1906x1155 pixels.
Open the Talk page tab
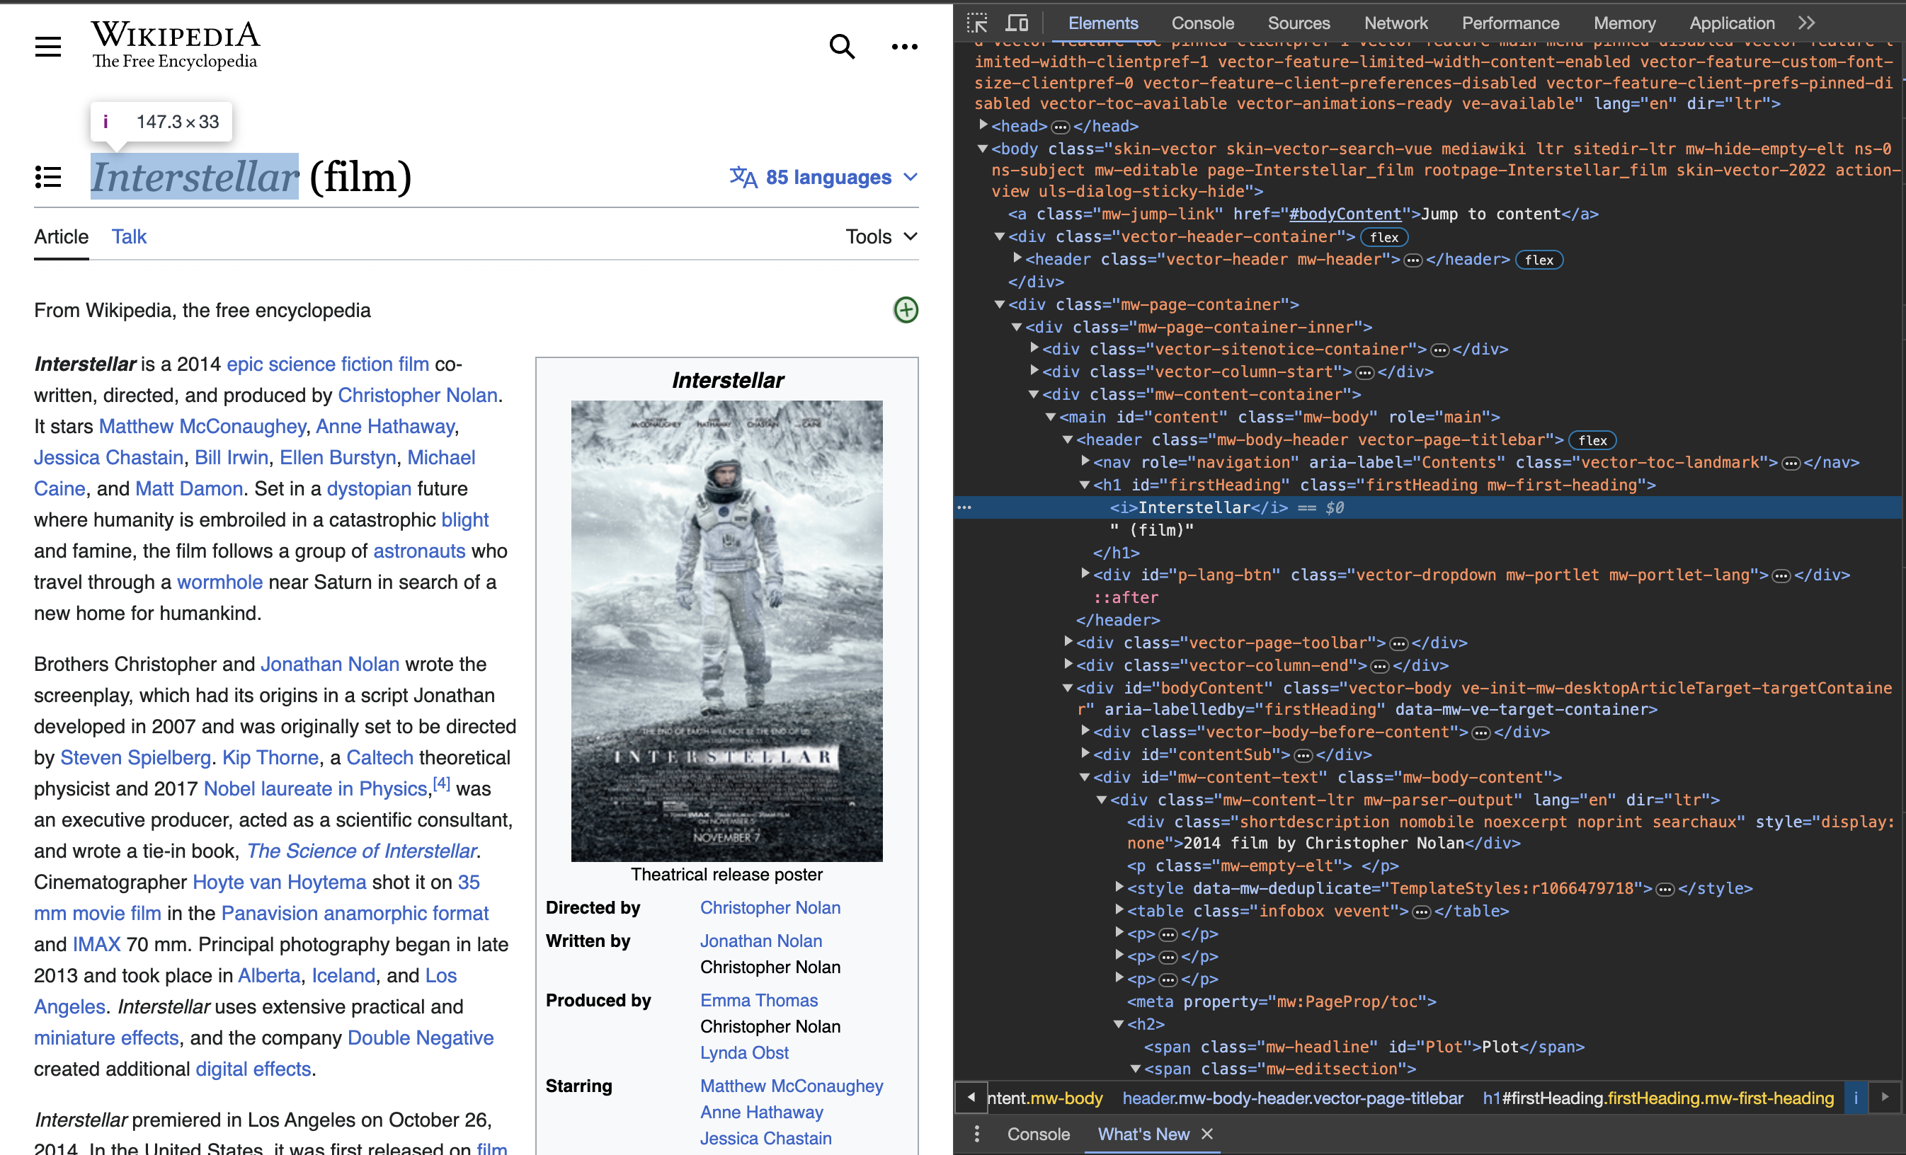click(128, 236)
